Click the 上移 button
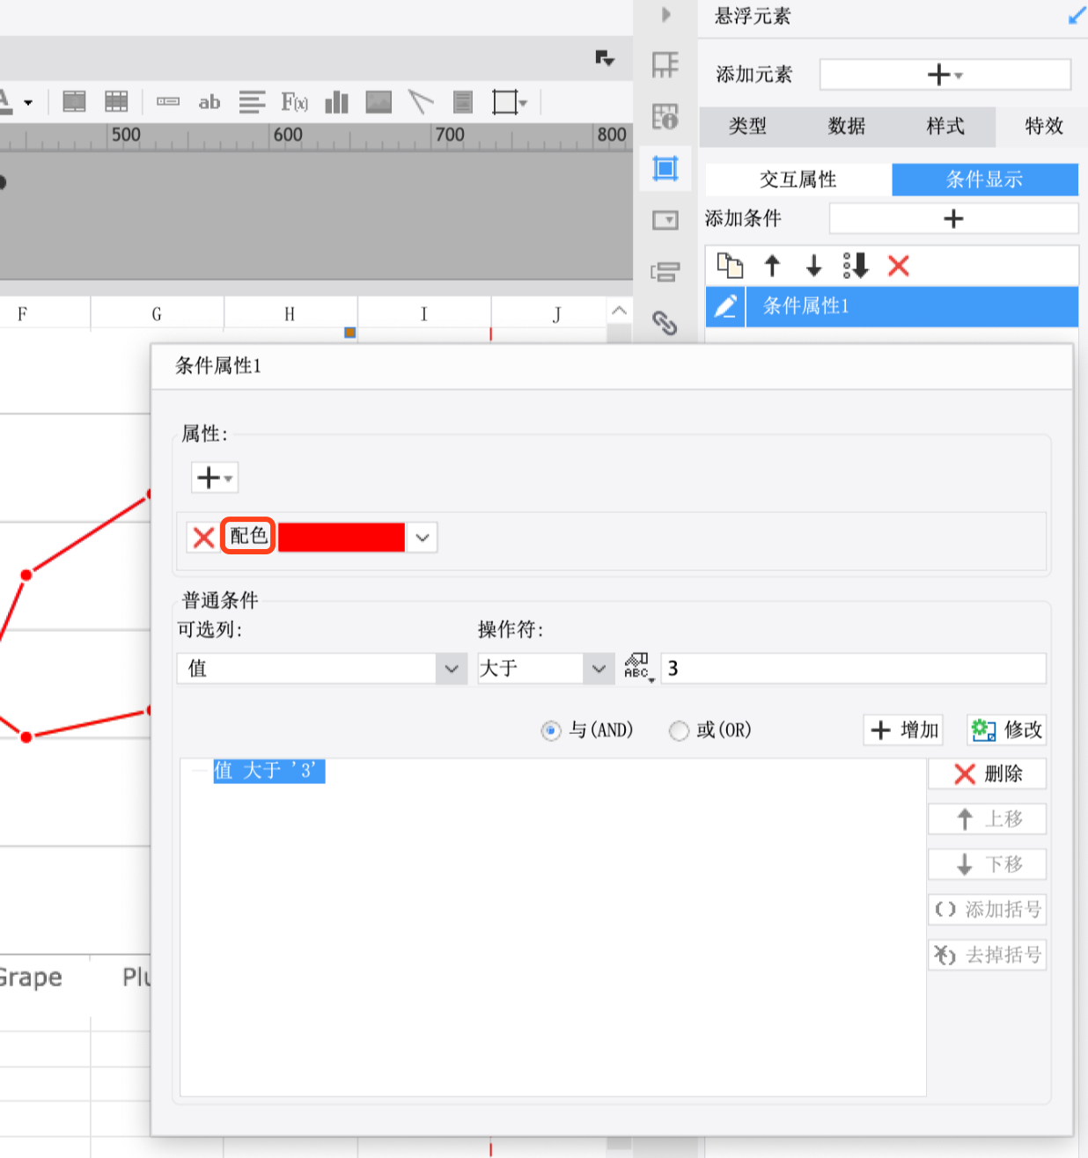1088x1158 pixels. point(987,819)
